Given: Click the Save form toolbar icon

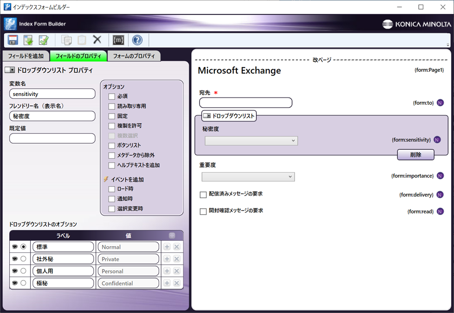Looking at the screenshot, I should 13,40.
